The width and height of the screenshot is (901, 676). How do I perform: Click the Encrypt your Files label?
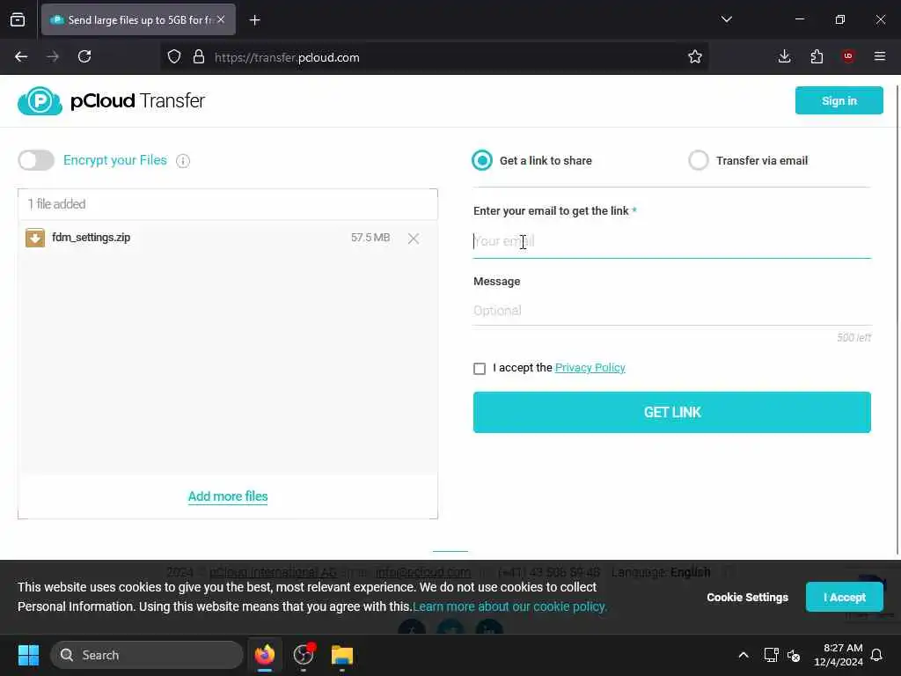coord(115,160)
